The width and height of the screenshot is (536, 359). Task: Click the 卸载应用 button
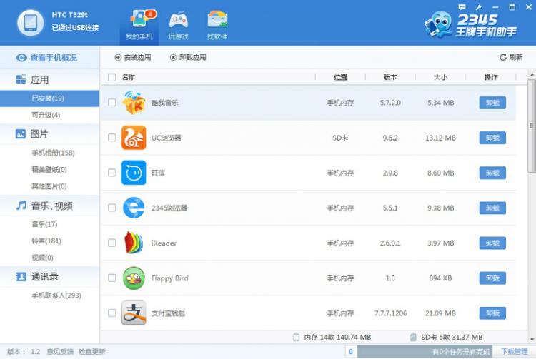[188, 57]
